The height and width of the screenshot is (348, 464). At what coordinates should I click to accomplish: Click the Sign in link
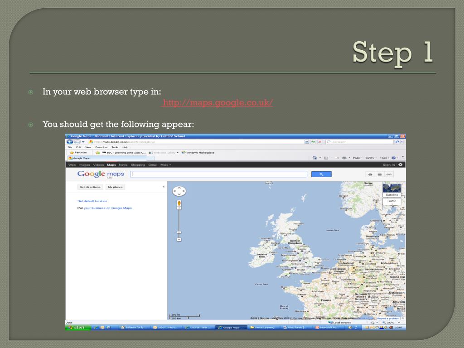point(389,165)
